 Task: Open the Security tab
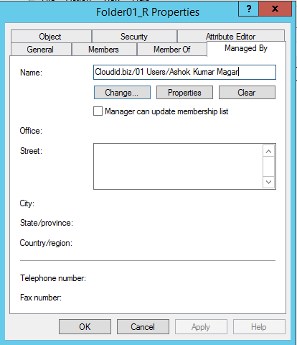[134, 37]
